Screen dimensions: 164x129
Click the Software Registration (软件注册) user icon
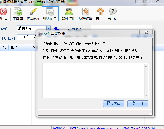pyautogui.click(x=69, y=12)
